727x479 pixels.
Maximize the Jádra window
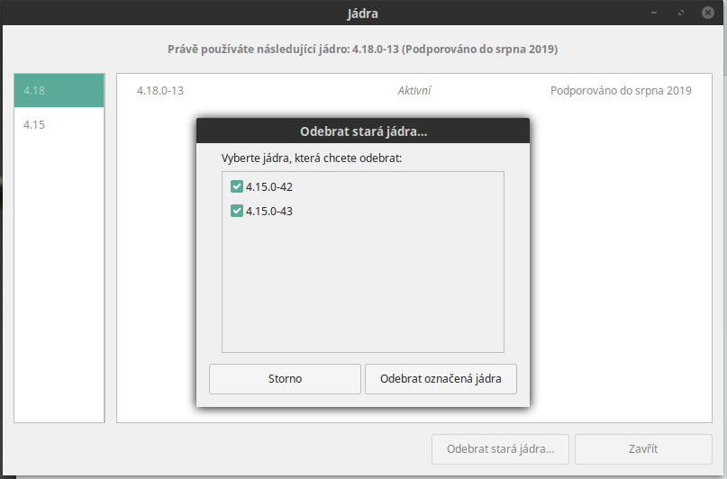point(681,13)
